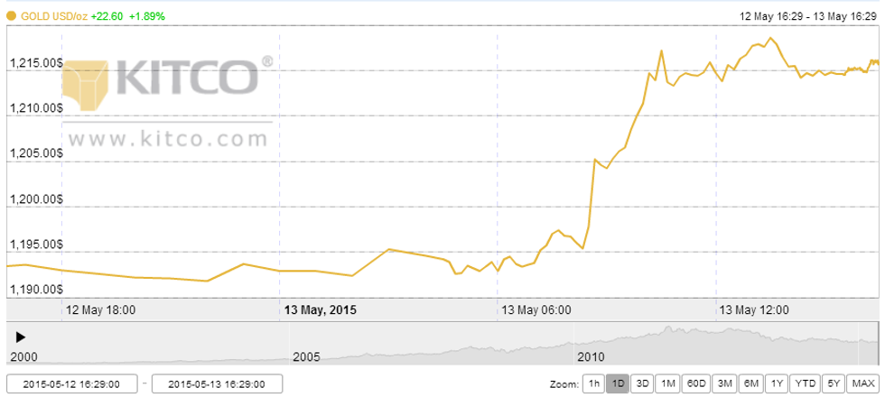Screen dimensions: 885x406
Task: Select YTD zoom option
Action: click(x=804, y=383)
